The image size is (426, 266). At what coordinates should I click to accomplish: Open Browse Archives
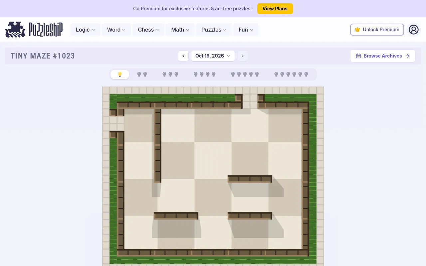[x=383, y=56]
